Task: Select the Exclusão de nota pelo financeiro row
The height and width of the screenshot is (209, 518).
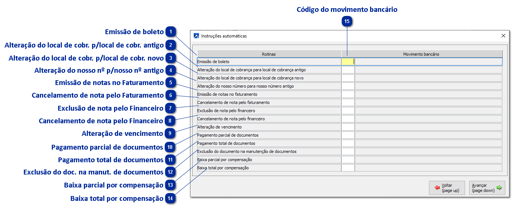Action: tap(268, 111)
